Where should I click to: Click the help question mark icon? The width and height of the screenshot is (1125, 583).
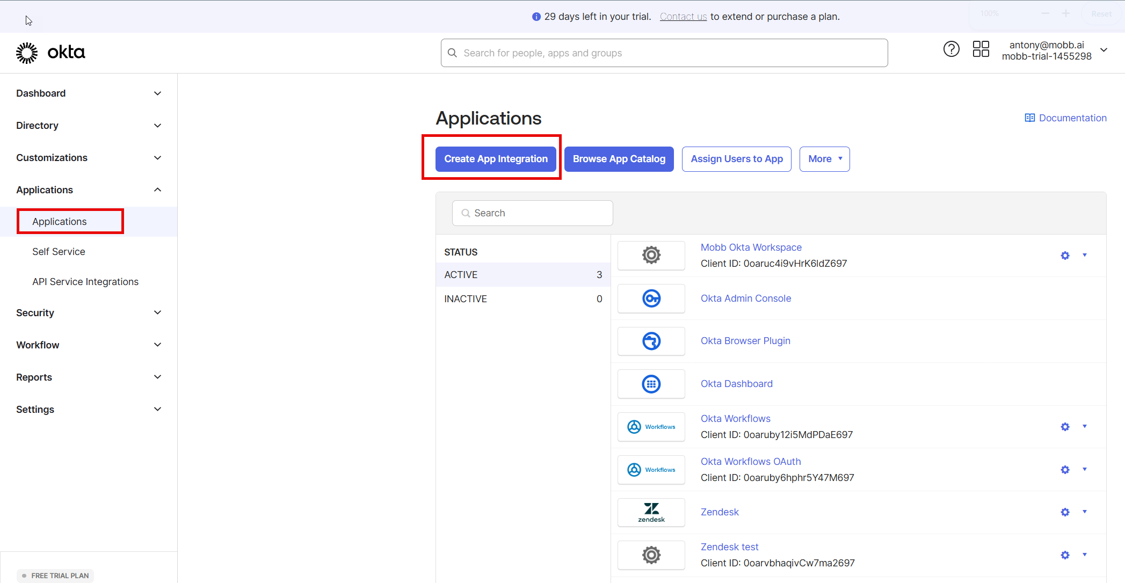point(951,49)
